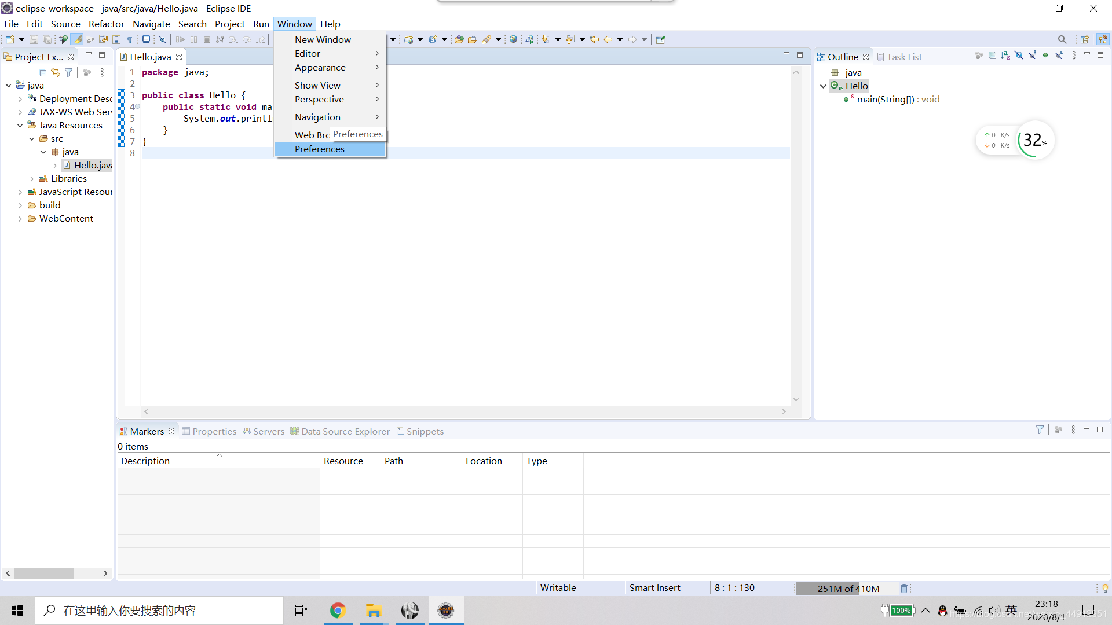Click the search magnifier in toolbar
This screenshot has height=625, width=1112.
pos(1062,39)
